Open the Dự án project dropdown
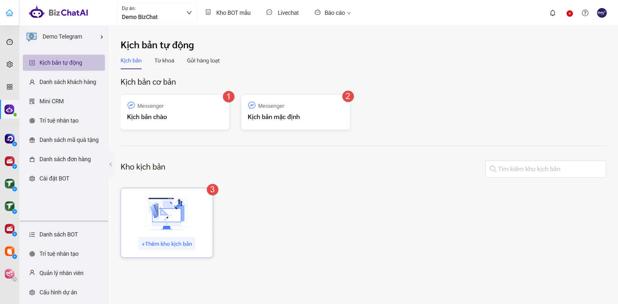 point(157,13)
